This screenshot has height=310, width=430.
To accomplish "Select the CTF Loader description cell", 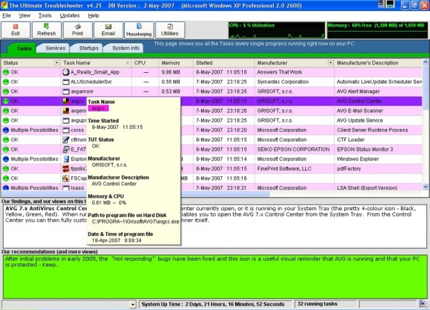I will (x=379, y=139).
